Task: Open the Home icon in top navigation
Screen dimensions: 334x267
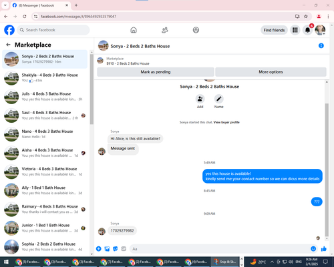Action: click(x=134, y=30)
